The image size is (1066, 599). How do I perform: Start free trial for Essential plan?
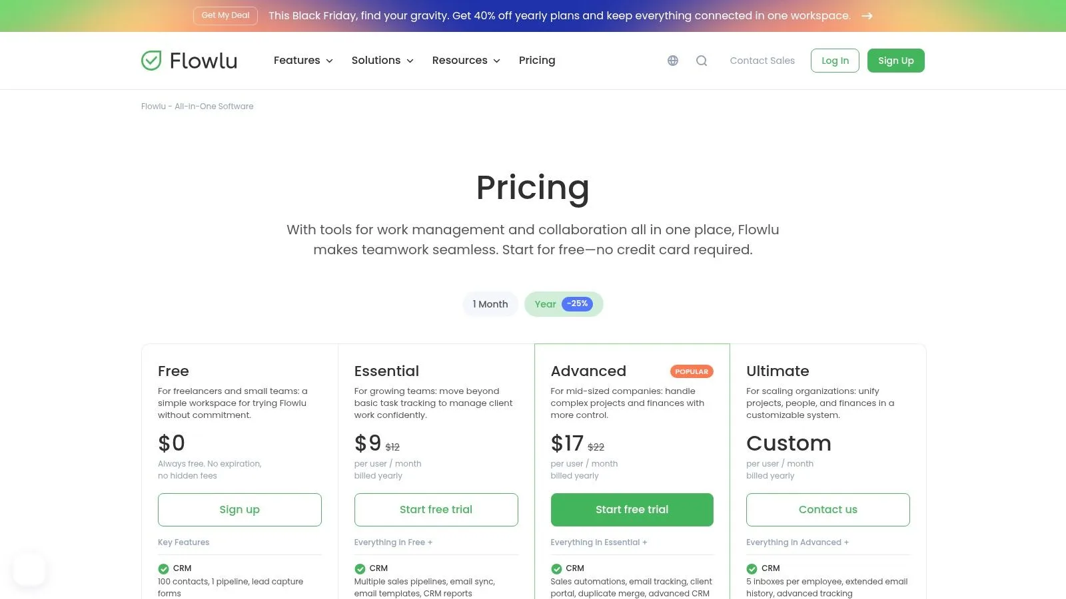436,510
